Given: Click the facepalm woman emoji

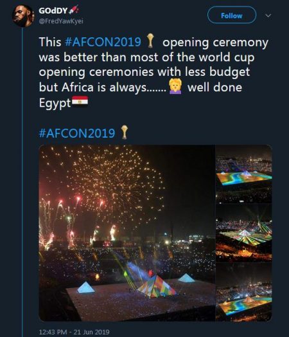Looking at the screenshot, I should pyautogui.click(x=175, y=86).
